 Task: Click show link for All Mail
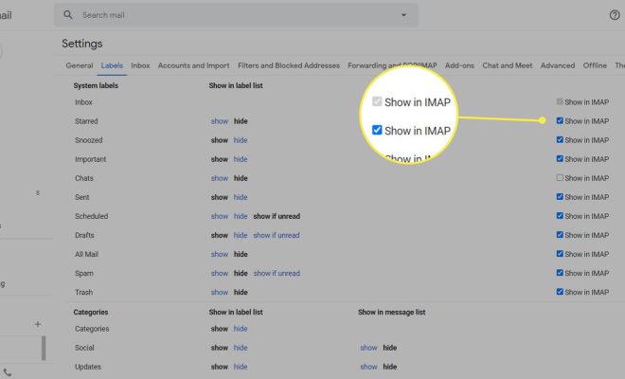tap(220, 254)
